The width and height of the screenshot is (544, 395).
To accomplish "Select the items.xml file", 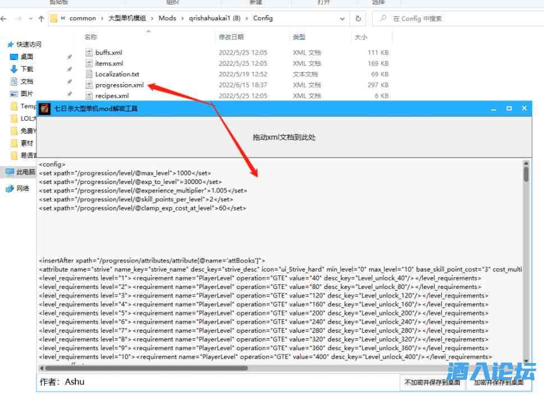I will (x=109, y=63).
